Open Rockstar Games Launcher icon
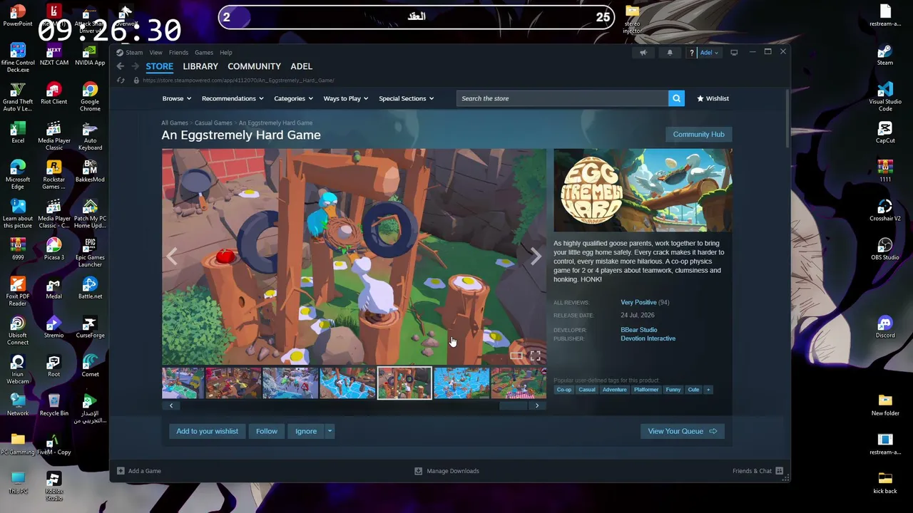 tap(53, 175)
